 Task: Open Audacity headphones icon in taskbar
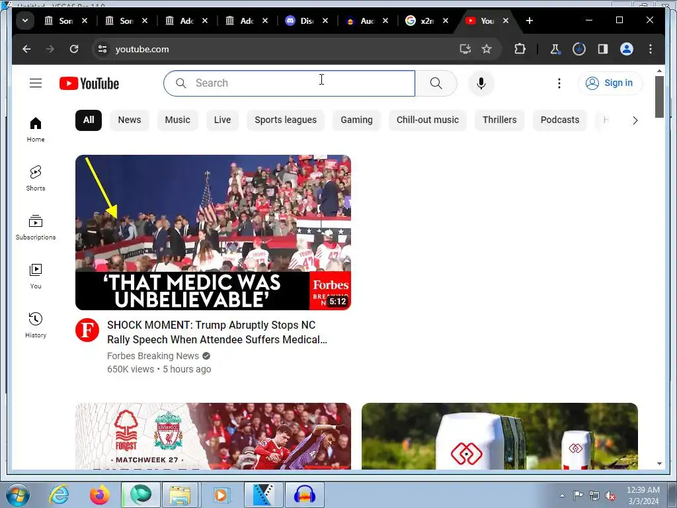point(304,495)
